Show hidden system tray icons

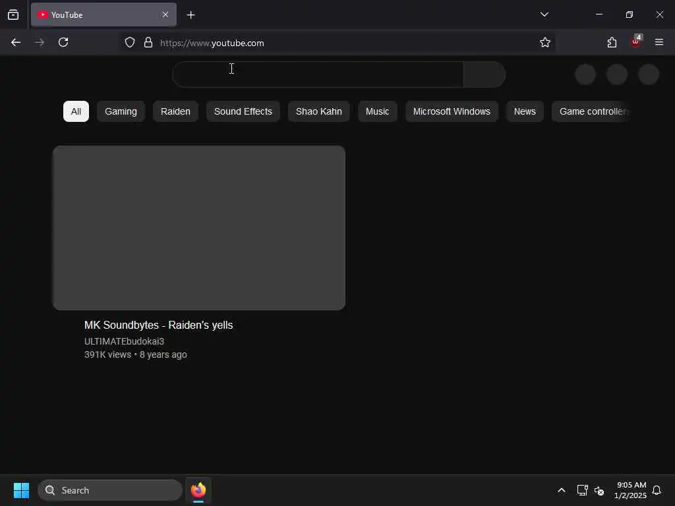coord(562,490)
